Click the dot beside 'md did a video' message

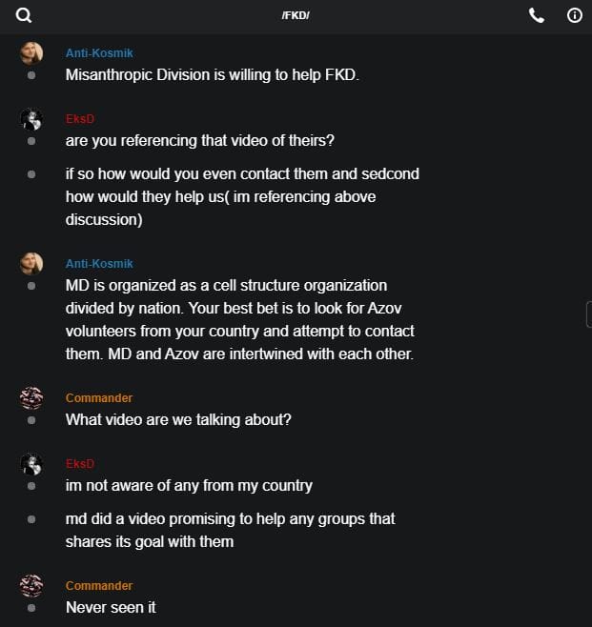tap(31, 519)
